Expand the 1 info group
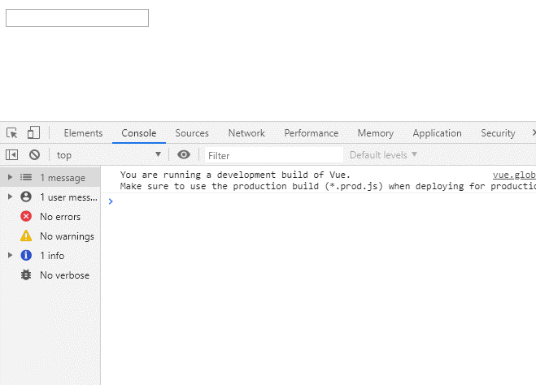536x385 pixels. 10,255
